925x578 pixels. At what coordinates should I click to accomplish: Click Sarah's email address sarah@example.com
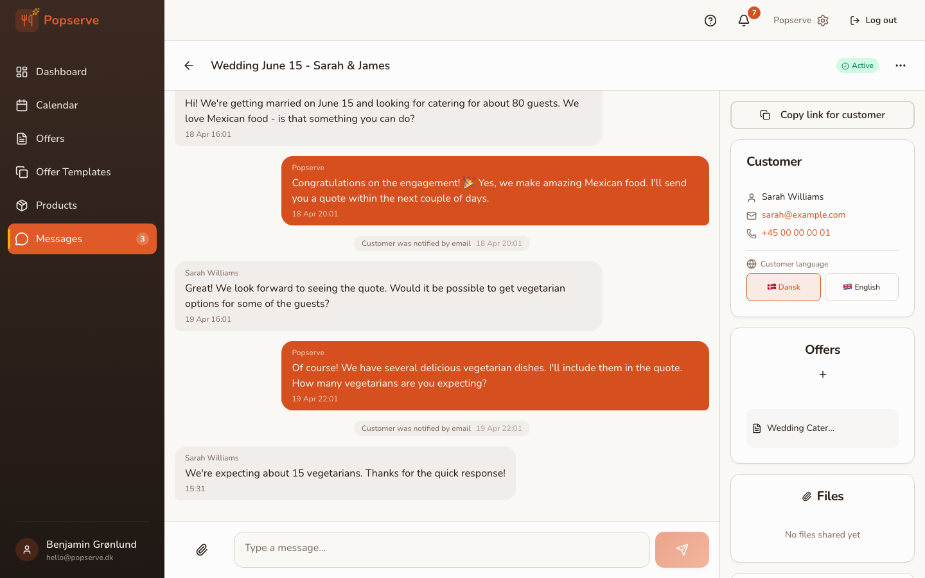point(804,215)
